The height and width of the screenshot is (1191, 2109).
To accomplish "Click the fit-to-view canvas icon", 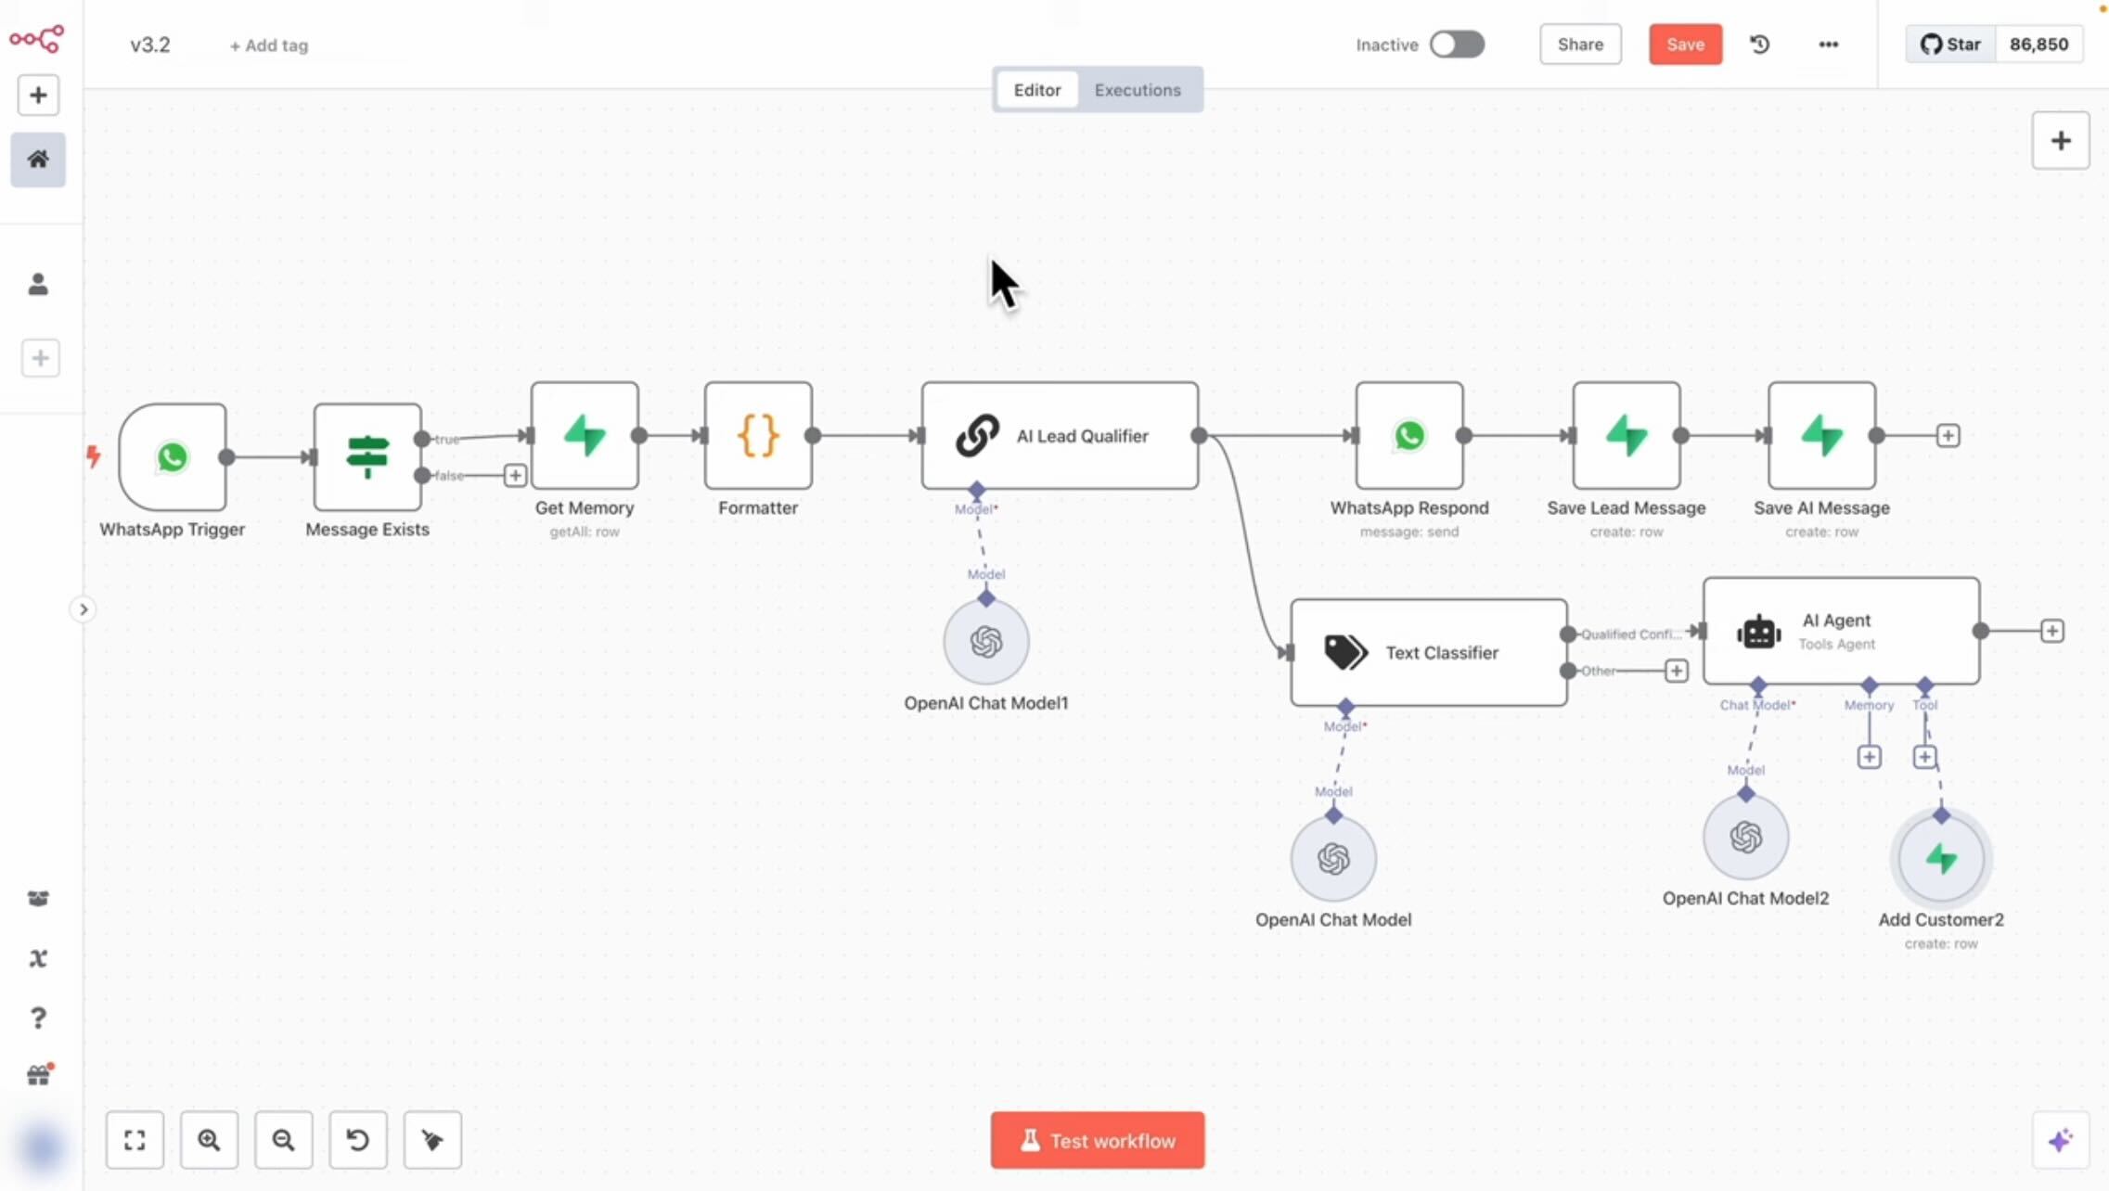I will click(135, 1140).
